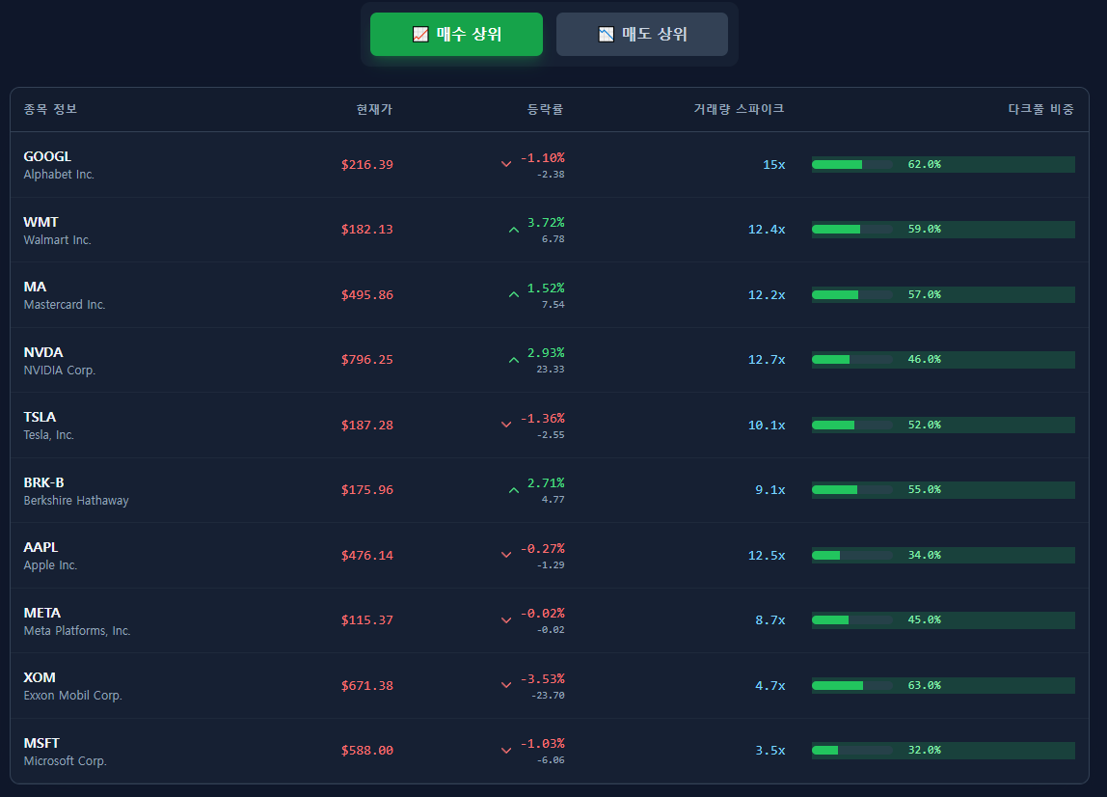Select the TSLA ticker symbol
The image size is (1107, 797).
click(40, 417)
